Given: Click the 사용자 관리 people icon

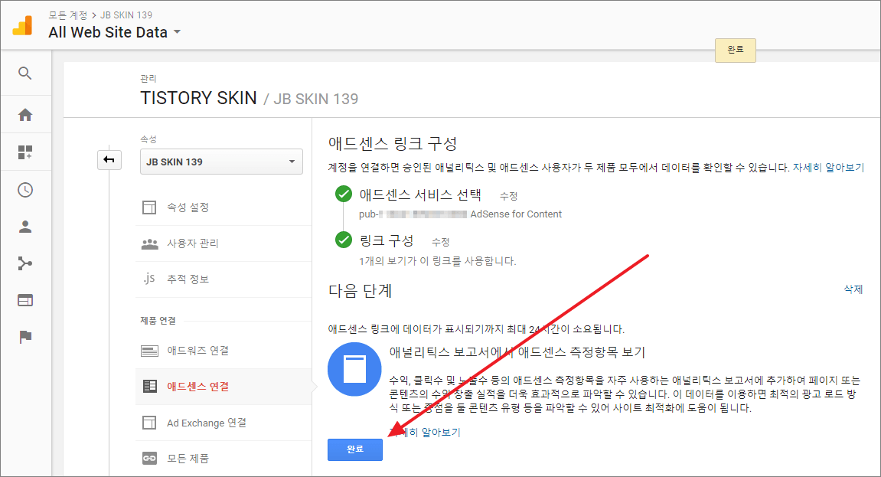Looking at the screenshot, I should coord(149,243).
